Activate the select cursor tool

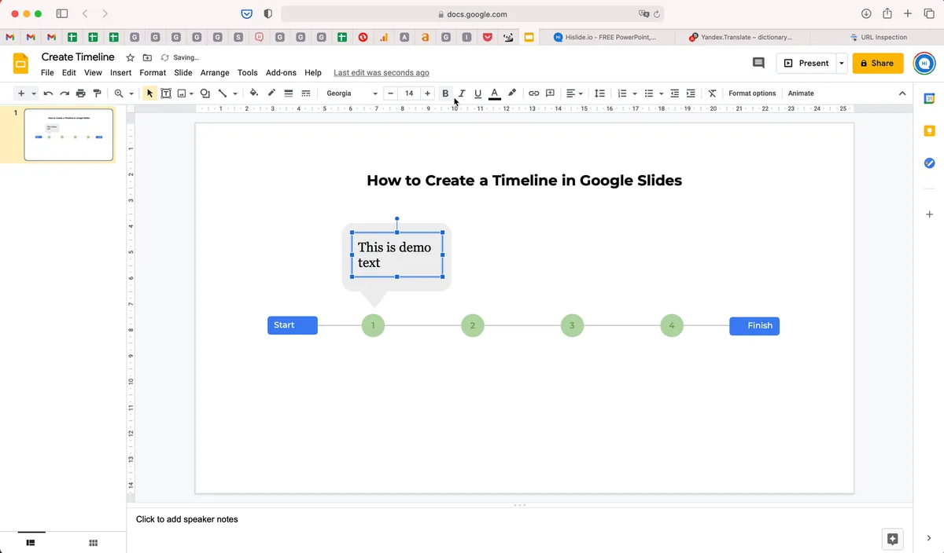click(x=149, y=93)
